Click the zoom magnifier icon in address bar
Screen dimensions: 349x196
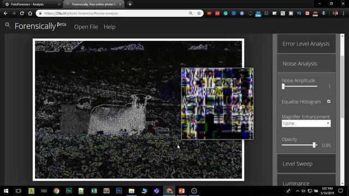(191, 13)
